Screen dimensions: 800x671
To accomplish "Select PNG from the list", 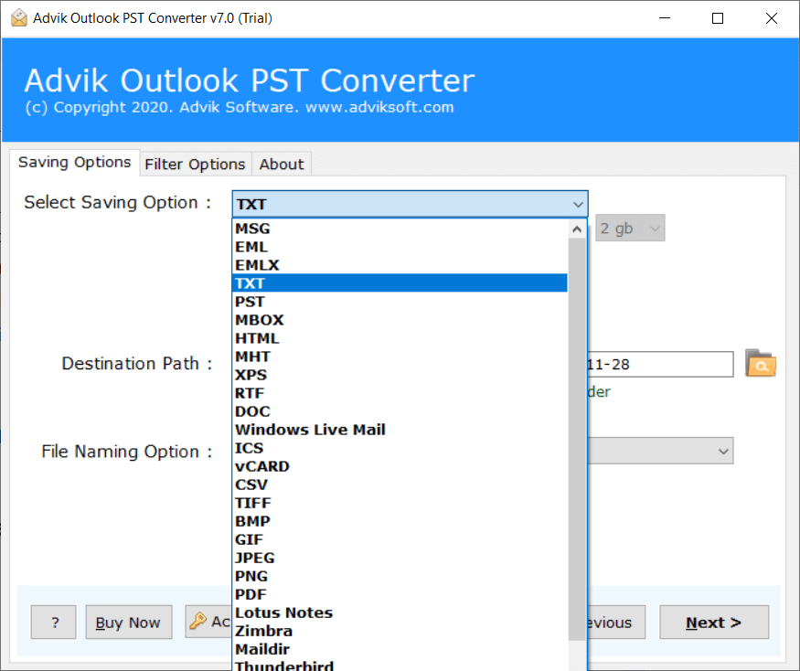I will pyautogui.click(x=400, y=576).
